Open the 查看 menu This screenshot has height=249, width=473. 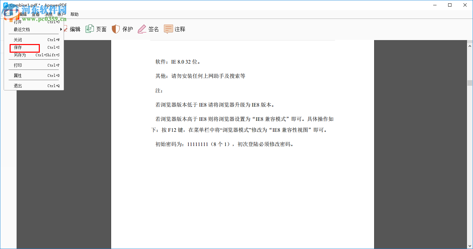click(x=35, y=14)
